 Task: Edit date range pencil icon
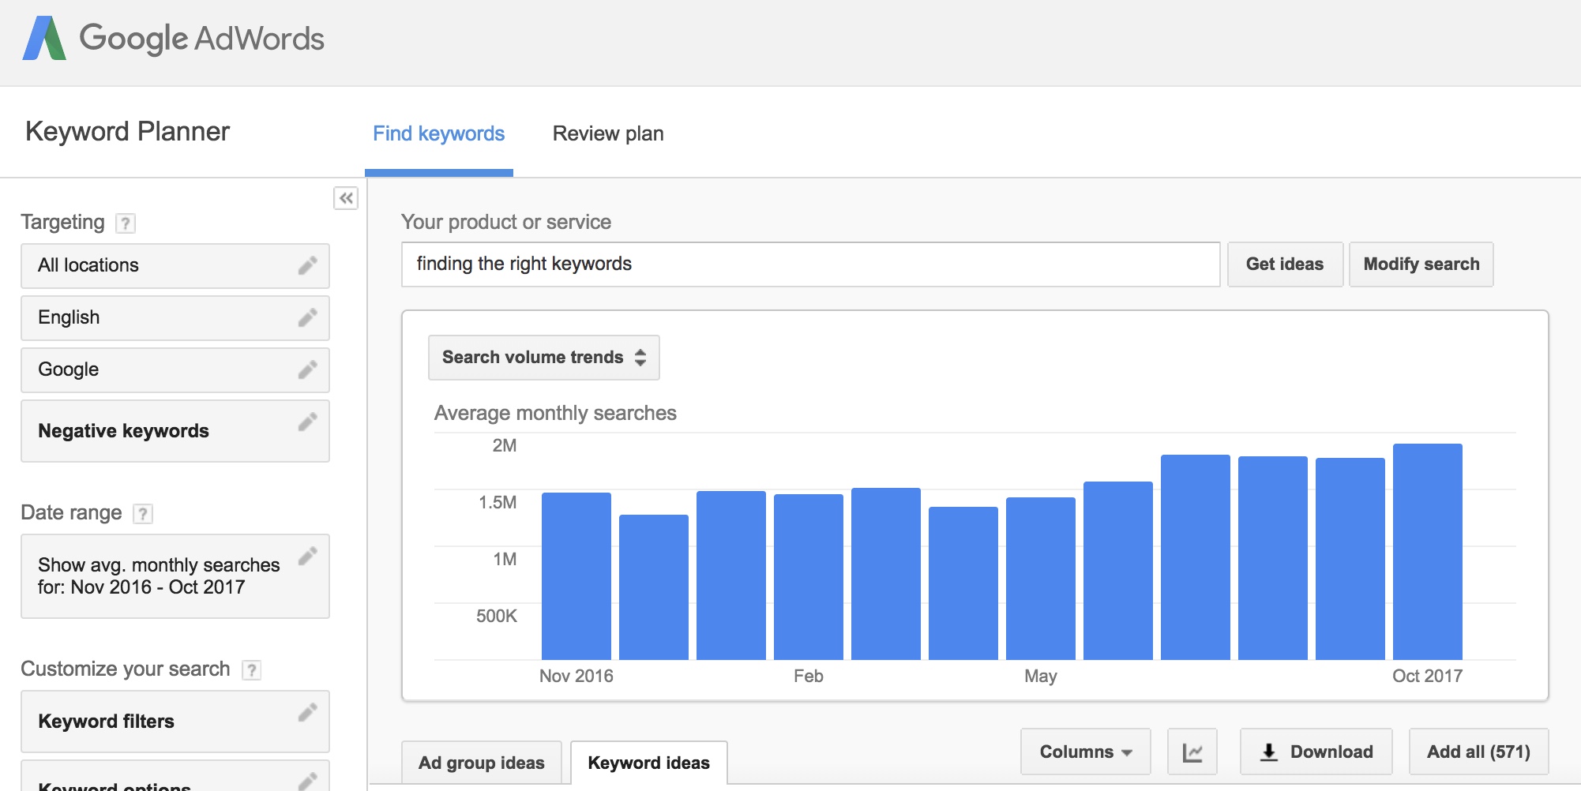pyautogui.click(x=307, y=556)
